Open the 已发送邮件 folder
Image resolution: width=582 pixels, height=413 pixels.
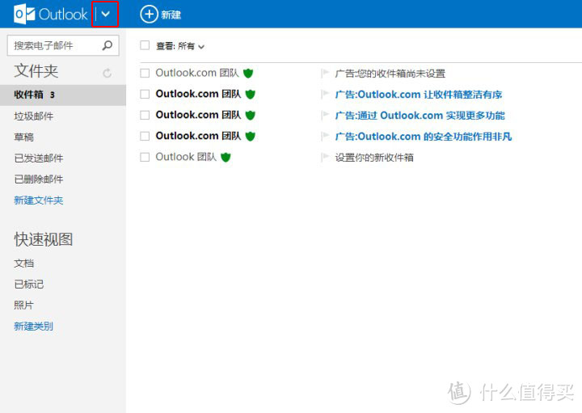(39, 158)
